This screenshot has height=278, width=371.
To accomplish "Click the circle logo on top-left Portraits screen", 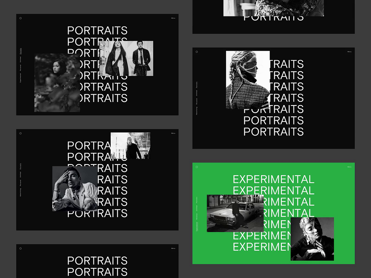I will click(x=20, y=18).
